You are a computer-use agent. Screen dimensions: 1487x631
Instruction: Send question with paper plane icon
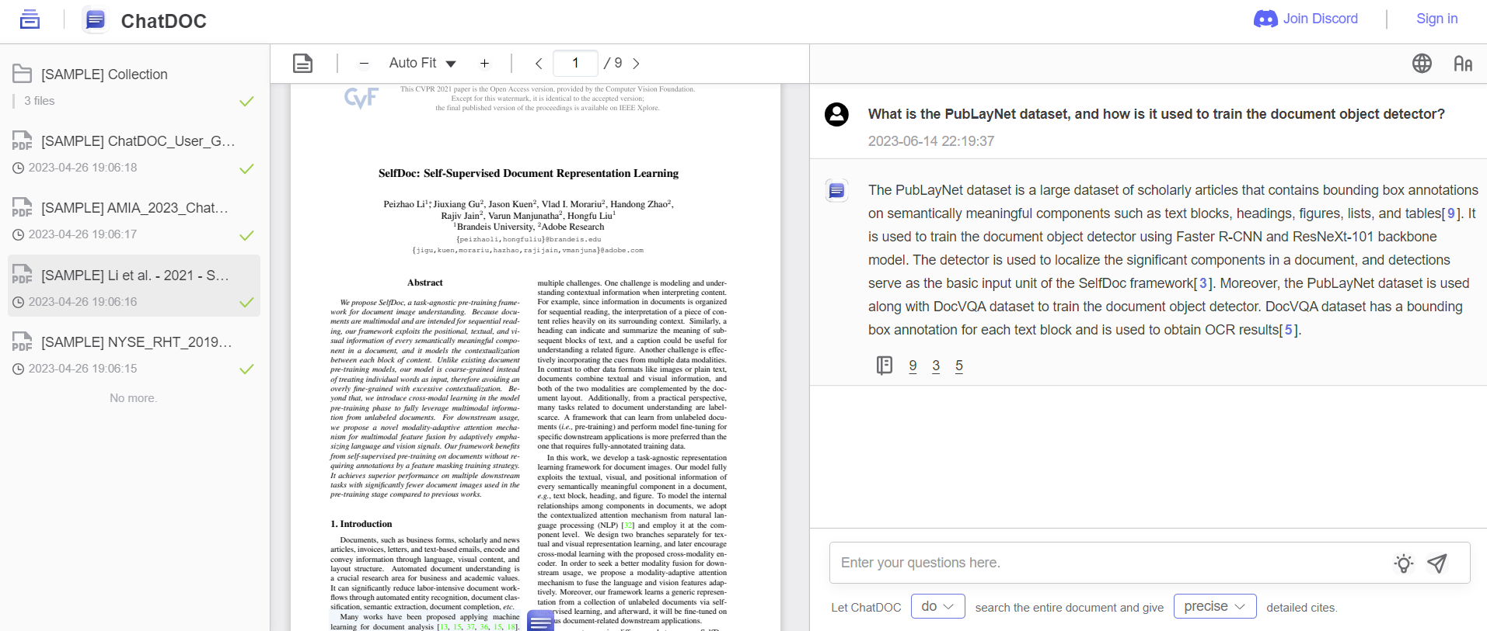point(1437,563)
